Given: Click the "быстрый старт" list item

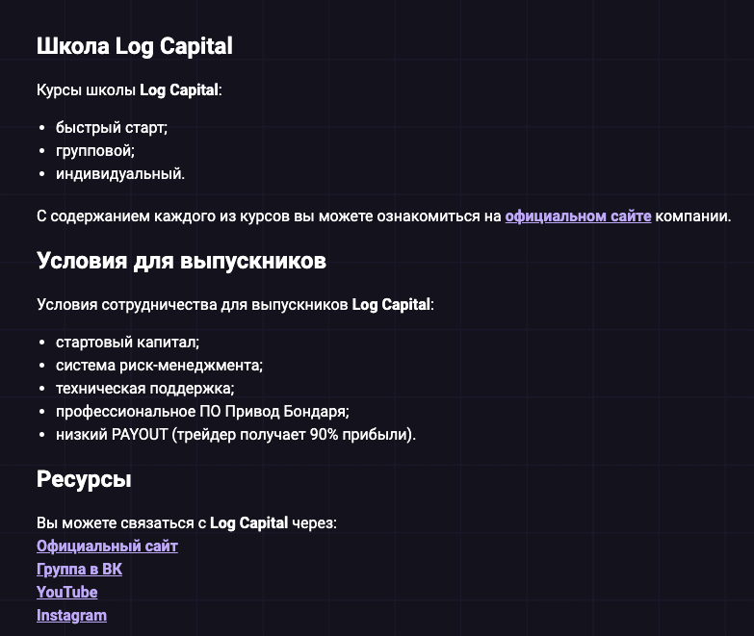Looking at the screenshot, I should [x=111, y=127].
